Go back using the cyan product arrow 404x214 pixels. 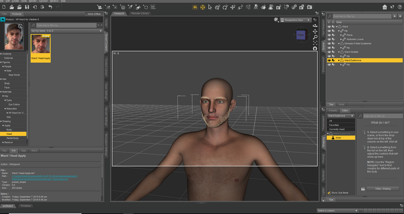pyautogui.click(x=3, y=19)
